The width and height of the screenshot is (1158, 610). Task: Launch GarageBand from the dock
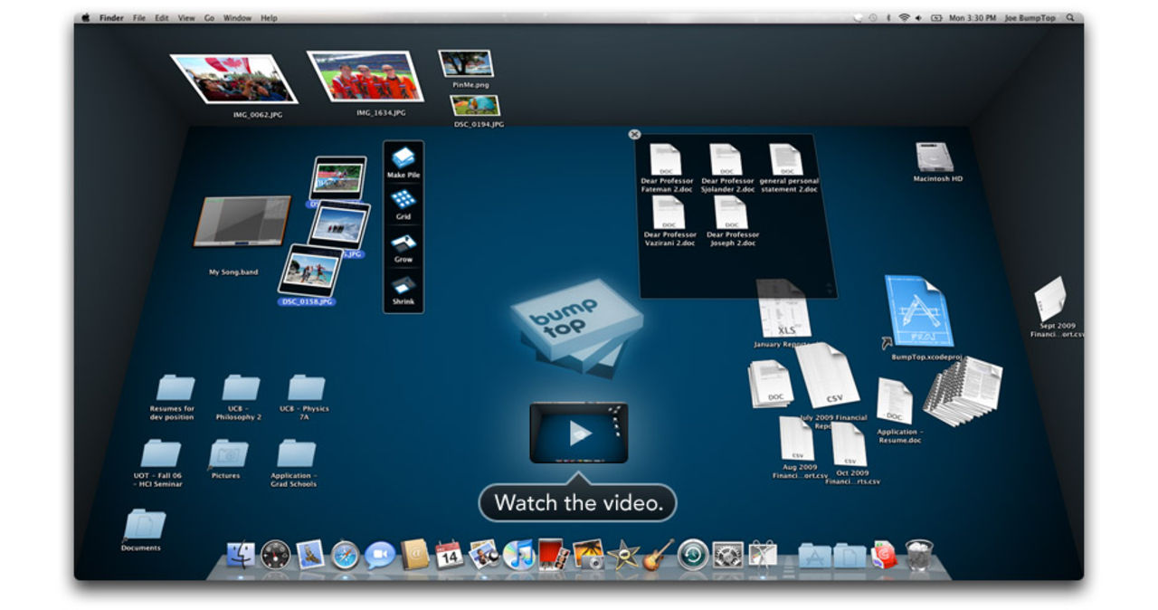coord(660,554)
